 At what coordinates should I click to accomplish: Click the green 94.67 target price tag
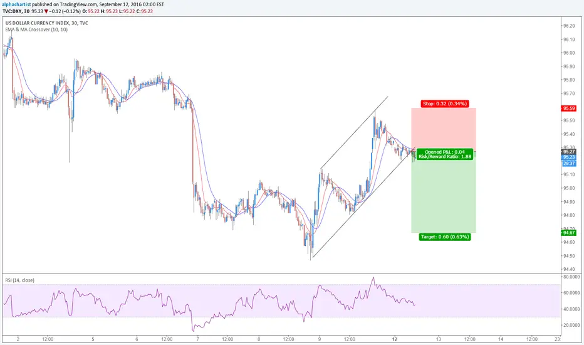coord(569,233)
